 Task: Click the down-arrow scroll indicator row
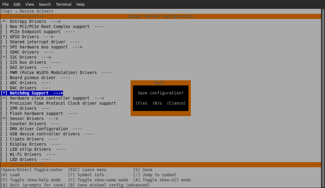coord(27,165)
